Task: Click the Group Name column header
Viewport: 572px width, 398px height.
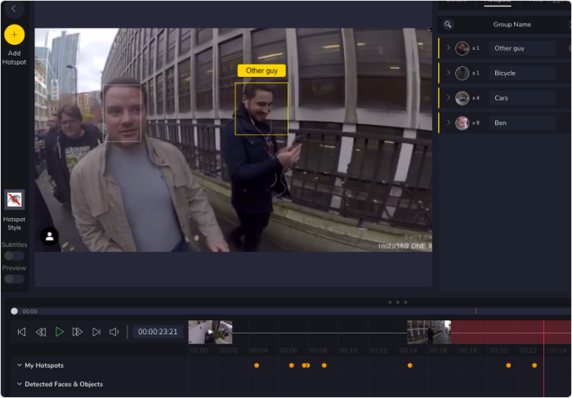Action: pos(512,25)
